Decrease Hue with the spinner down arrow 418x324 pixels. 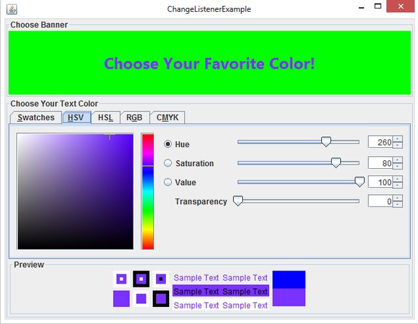398,145
